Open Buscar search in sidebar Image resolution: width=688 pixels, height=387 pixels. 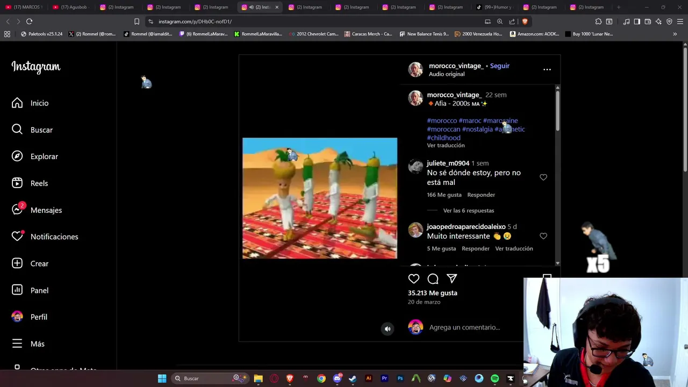point(32,130)
